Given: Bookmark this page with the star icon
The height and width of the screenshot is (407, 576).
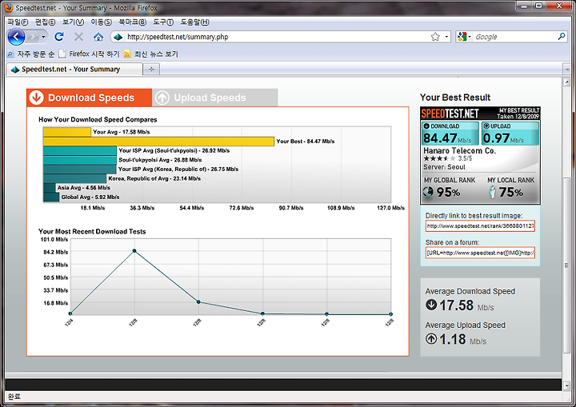Looking at the screenshot, I should [x=435, y=37].
